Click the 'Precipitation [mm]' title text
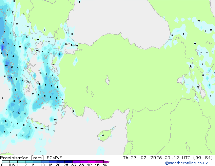The width and height of the screenshot is (215, 166). (22, 158)
